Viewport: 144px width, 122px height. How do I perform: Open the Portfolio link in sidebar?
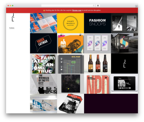[12, 28]
